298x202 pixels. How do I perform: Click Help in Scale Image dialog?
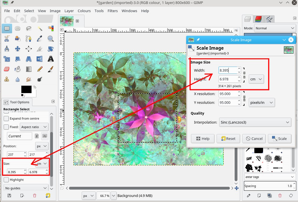pos(203,139)
